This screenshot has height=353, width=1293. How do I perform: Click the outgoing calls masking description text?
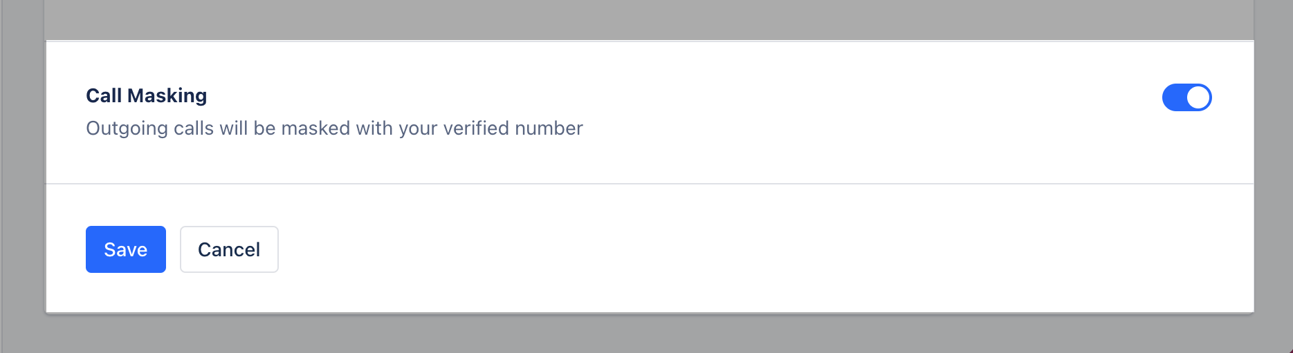click(334, 128)
